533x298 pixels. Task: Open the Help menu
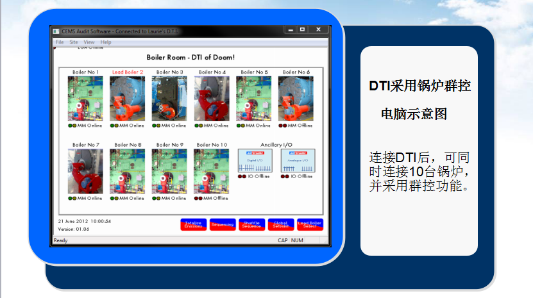click(106, 42)
